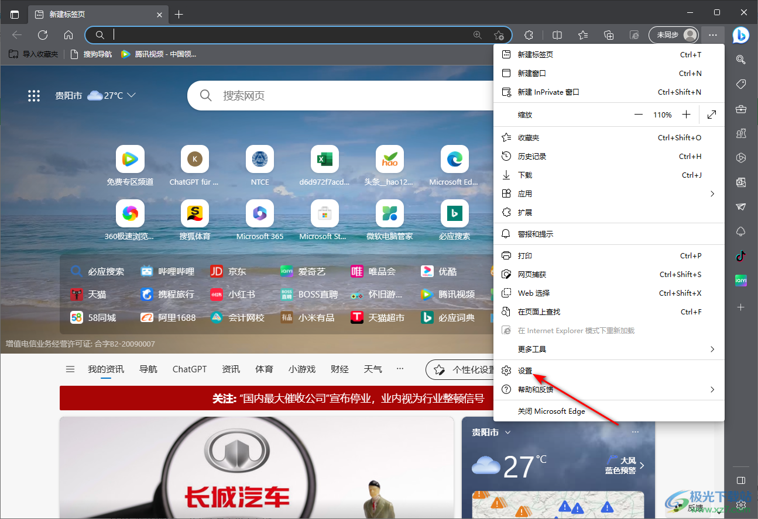Open History from the menu
758x519 pixels.
click(x=609, y=156)
